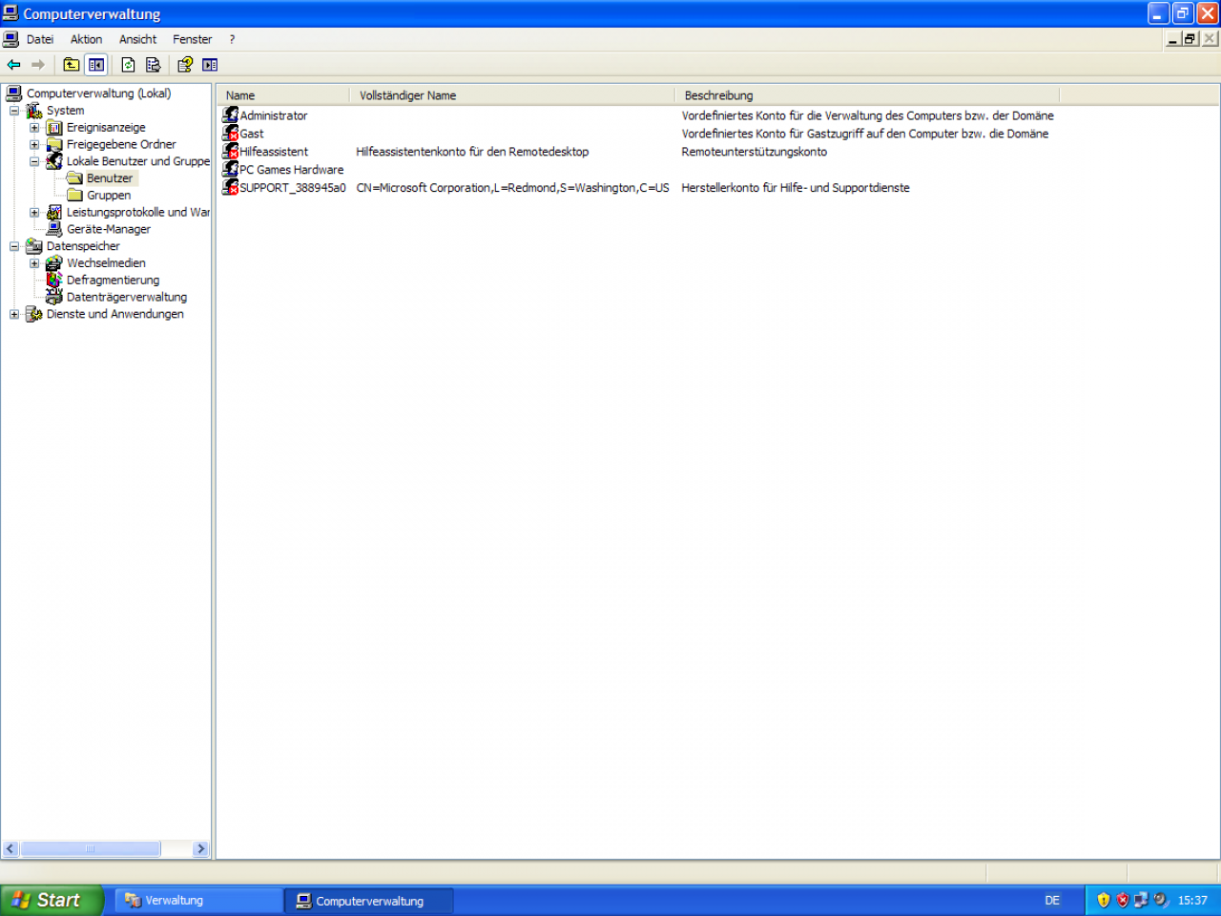Select the Administrator user account icon
Screen dimensions: 1221x916
click(x=230, y=115)
